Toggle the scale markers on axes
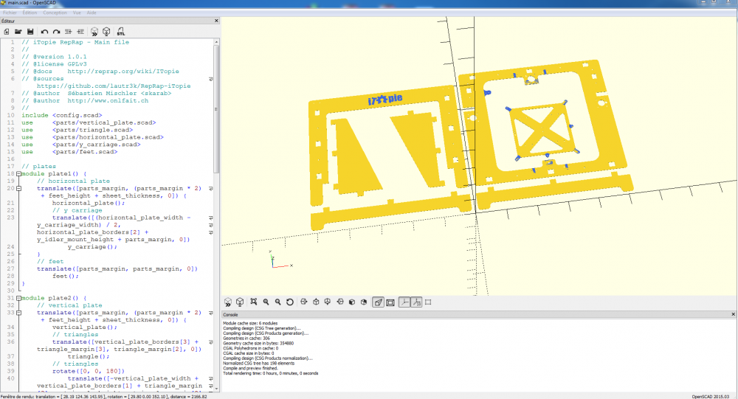 point(416,302)
